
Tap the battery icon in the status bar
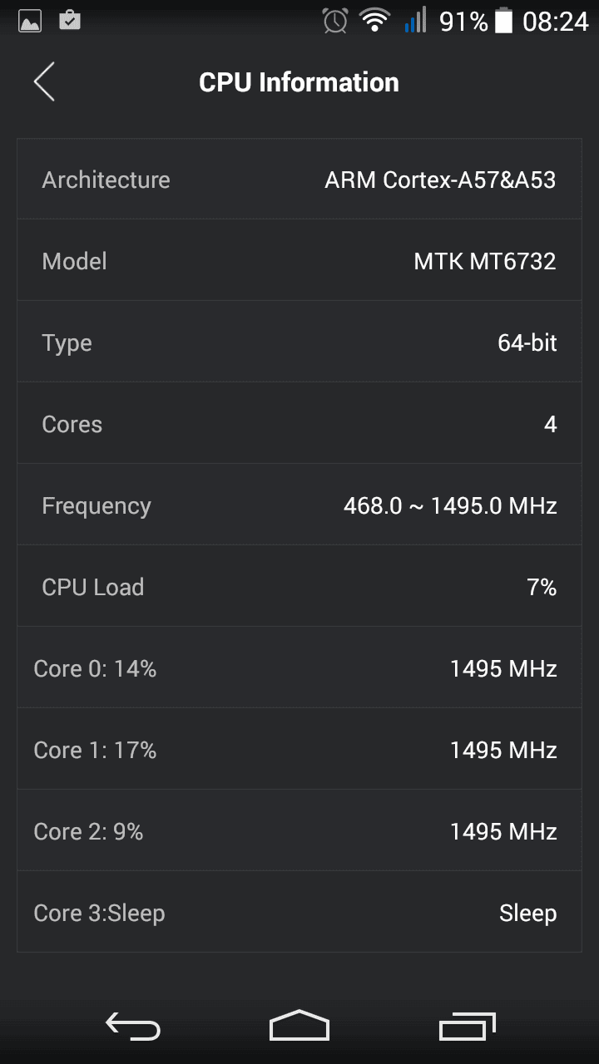click(x=503, y=21)
